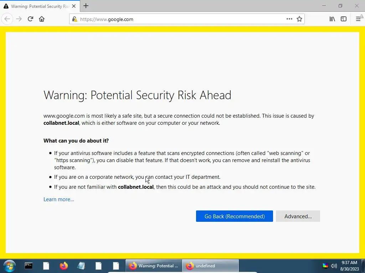Expand the Advanced... options
This screenshot has width=365, height=273.
tap(298, 216)
